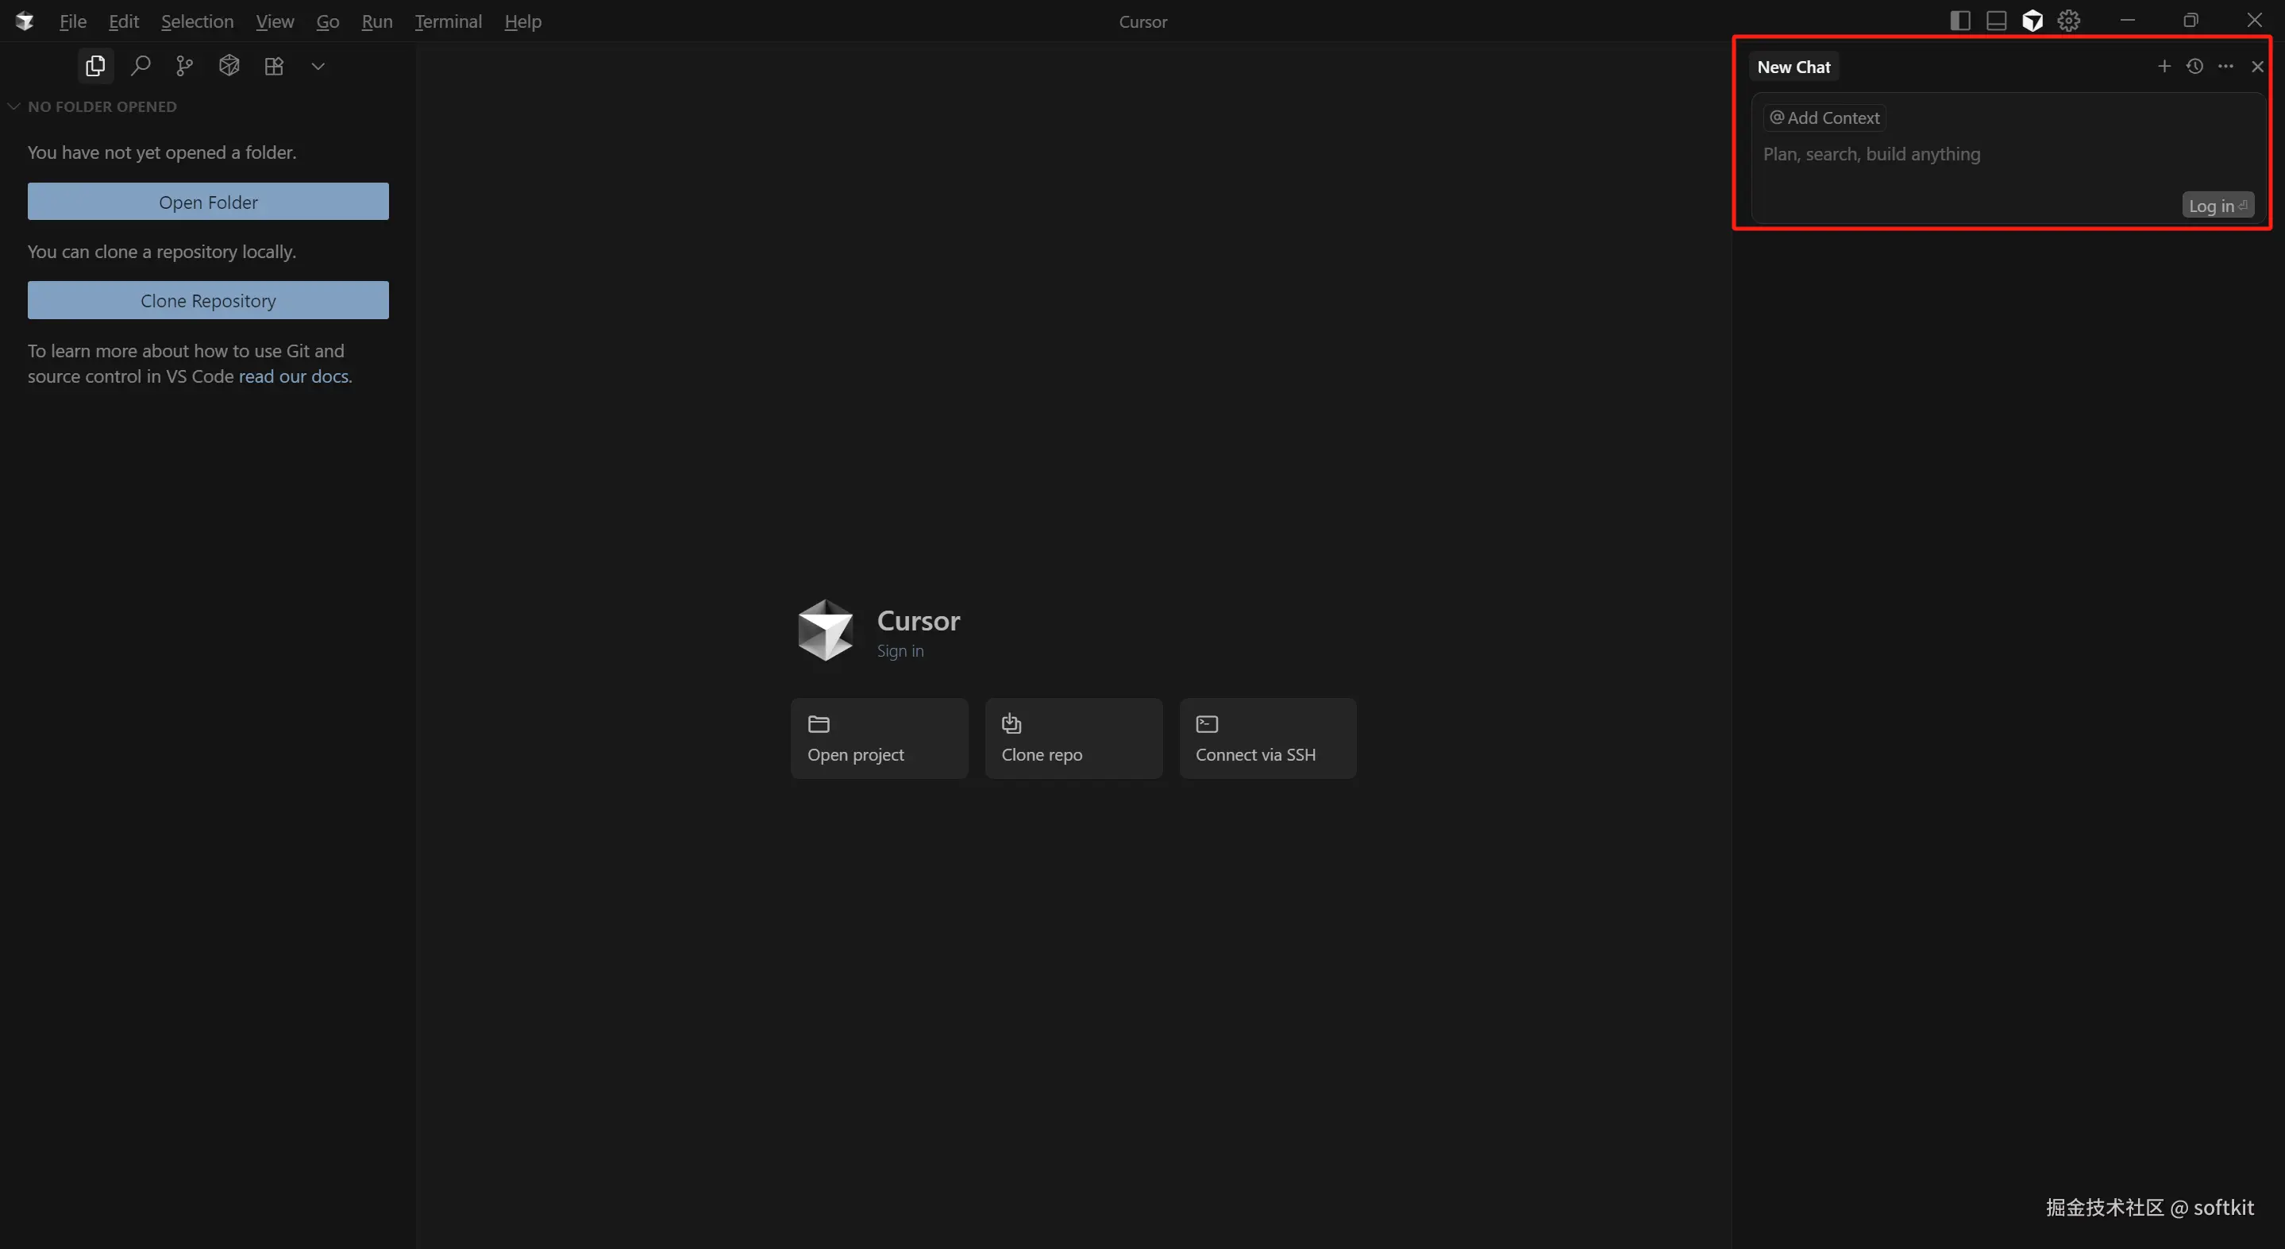2285x1249 pixels.
Task: Toggle the primary side bar layout
Action: pyautogui.click(x=1960, y=21)
